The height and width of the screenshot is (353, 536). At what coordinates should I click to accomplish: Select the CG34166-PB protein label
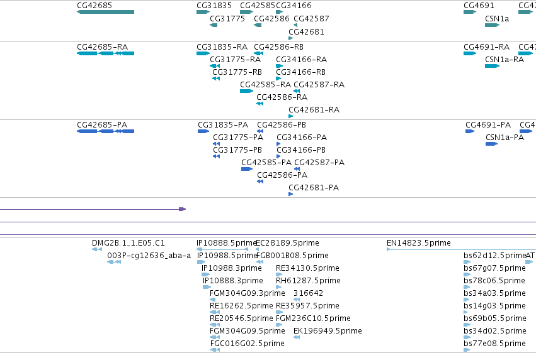[x=301, y=150]
